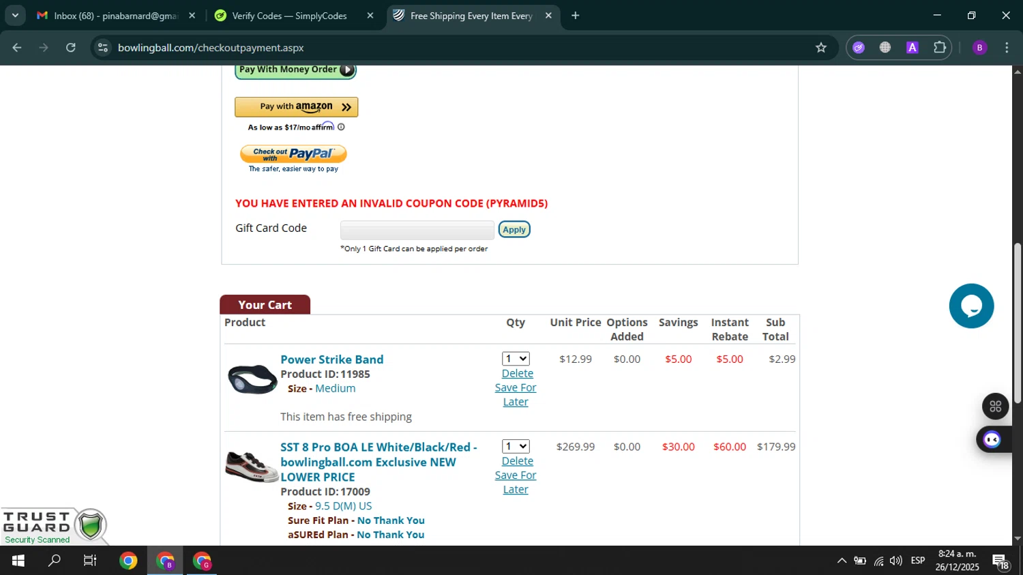This screenshot has height=575, width=1023.
Task: Switch to Verify Codes SimplyCodes tab
Action: click(289, 16)
